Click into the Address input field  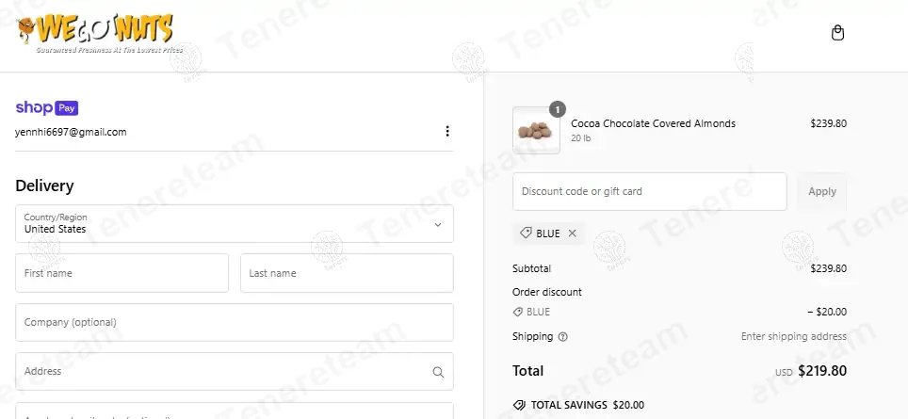point(221,372)
